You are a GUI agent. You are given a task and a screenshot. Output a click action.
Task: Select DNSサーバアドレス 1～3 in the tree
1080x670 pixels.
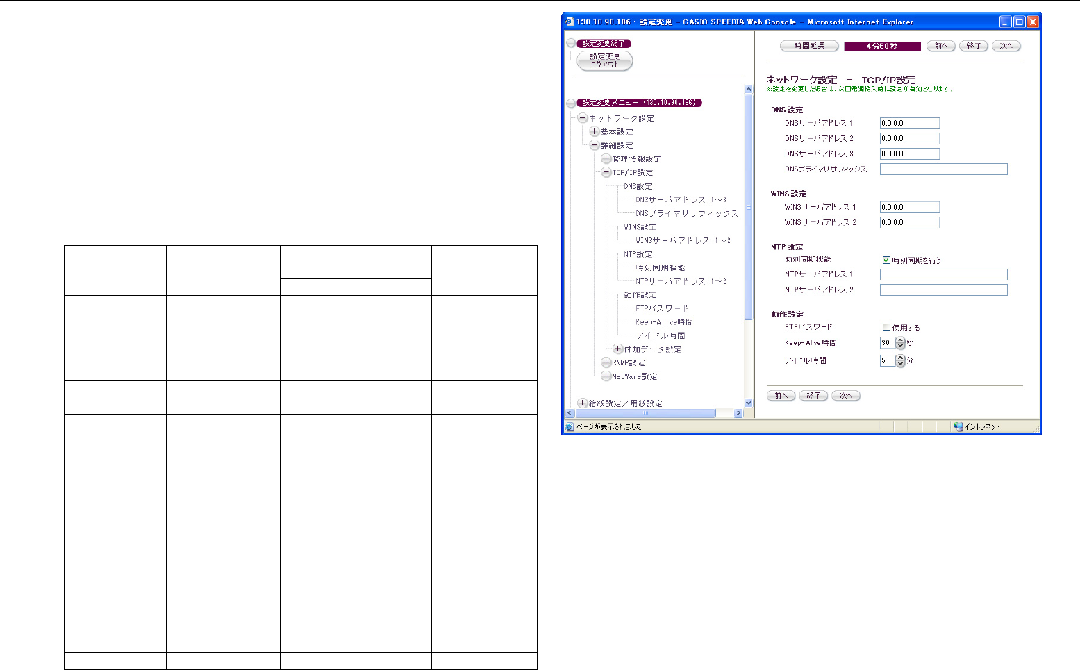[681, 200]
